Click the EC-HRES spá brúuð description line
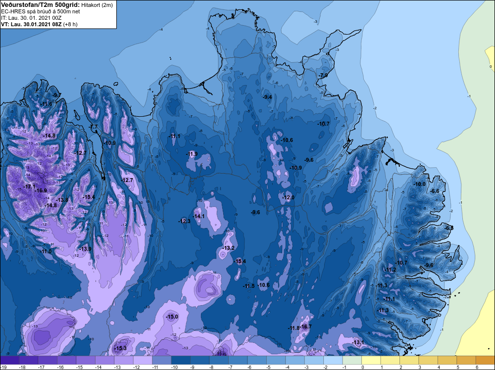This screenshot has height=370, width=495. [x=41, y=11]
